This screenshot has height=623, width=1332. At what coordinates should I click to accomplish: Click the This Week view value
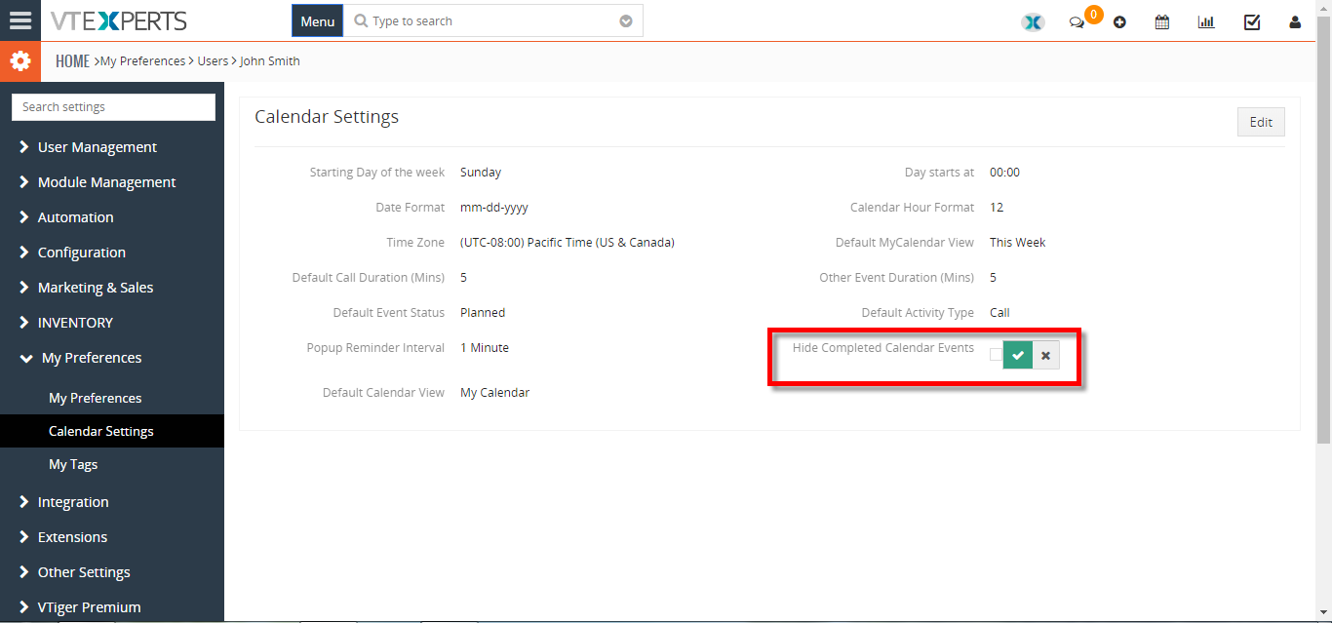(1018, 243)
